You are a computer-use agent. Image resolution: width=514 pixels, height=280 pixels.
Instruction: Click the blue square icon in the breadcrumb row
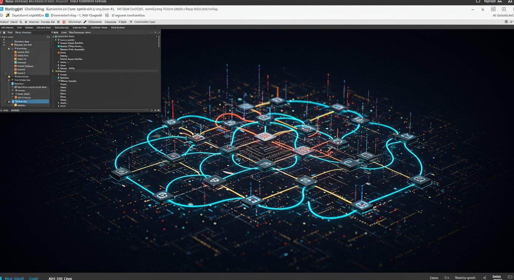(x=47, y=16)
